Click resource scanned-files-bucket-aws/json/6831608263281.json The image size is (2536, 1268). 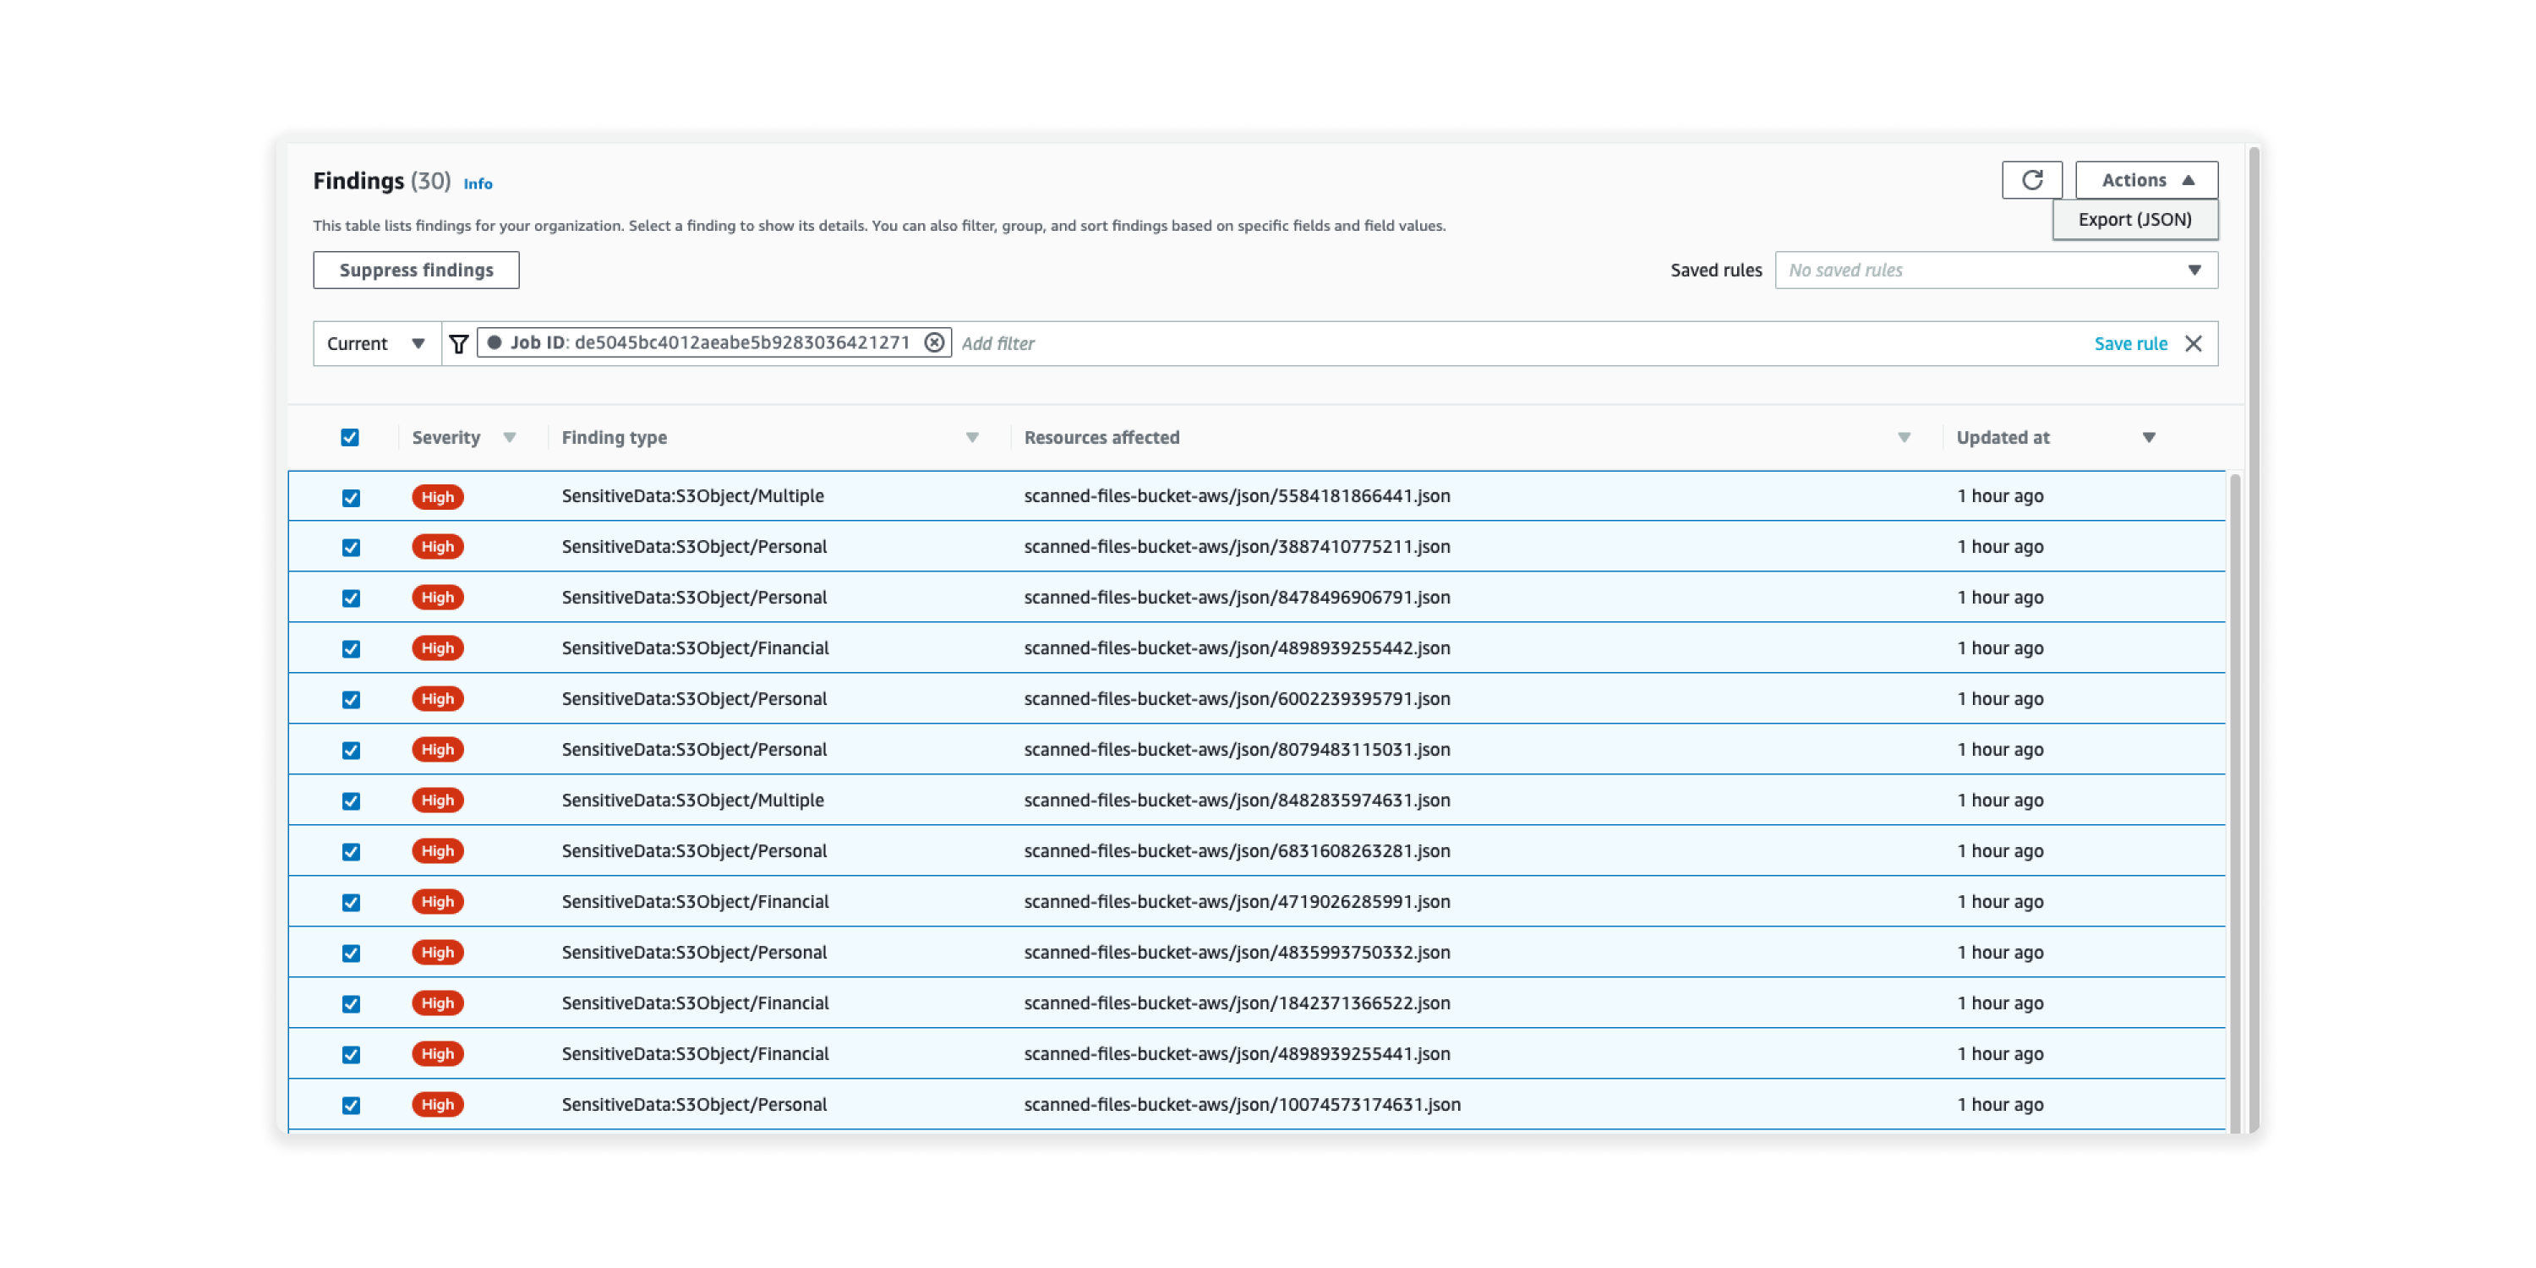point(1237,850)
